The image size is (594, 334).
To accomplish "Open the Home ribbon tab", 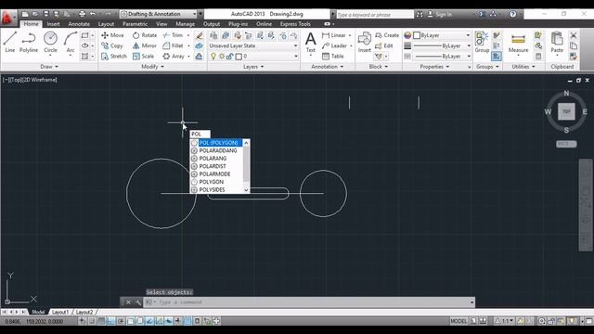I will pos(31,24).
